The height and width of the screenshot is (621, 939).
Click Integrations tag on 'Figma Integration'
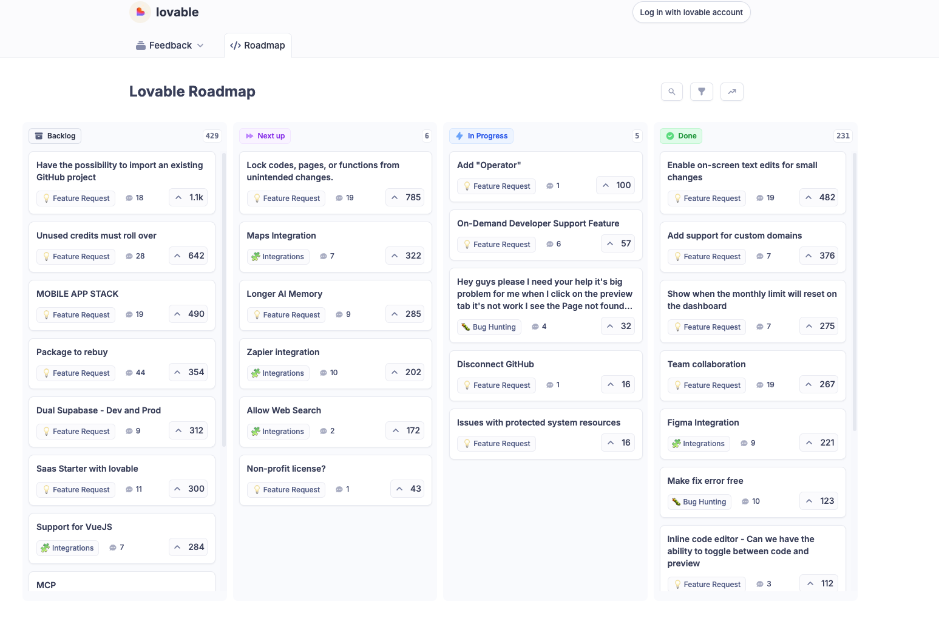[x=699, y=444]
